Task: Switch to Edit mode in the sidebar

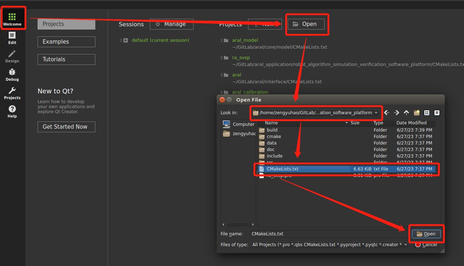Action: [12, 37]
